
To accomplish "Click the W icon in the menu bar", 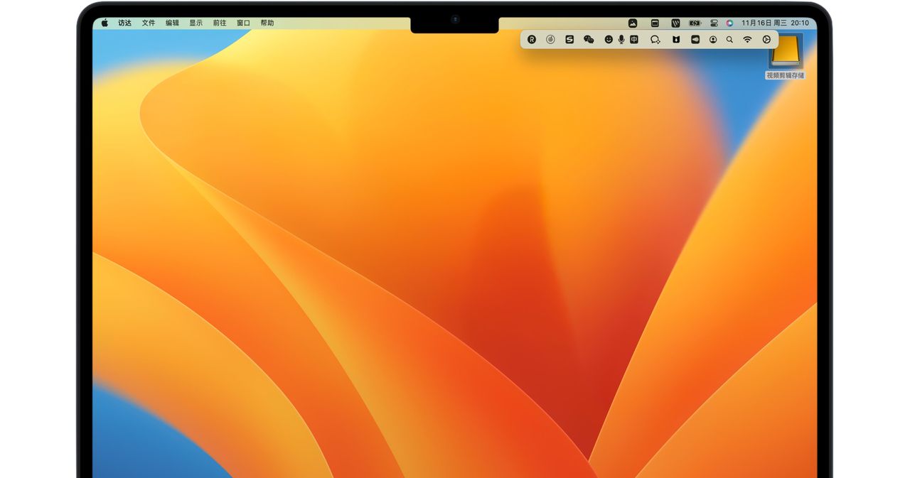I will [675, 23].
